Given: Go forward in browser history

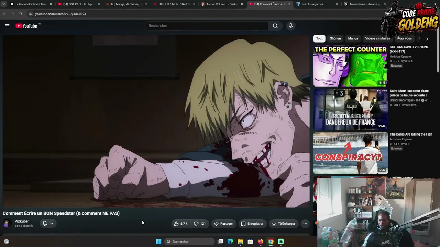Looking at the screenshot, I should pos(13,14).
